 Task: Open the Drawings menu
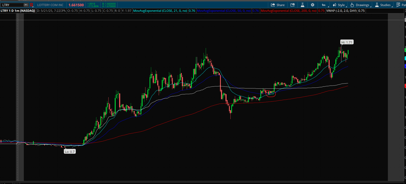pos(361,5)
